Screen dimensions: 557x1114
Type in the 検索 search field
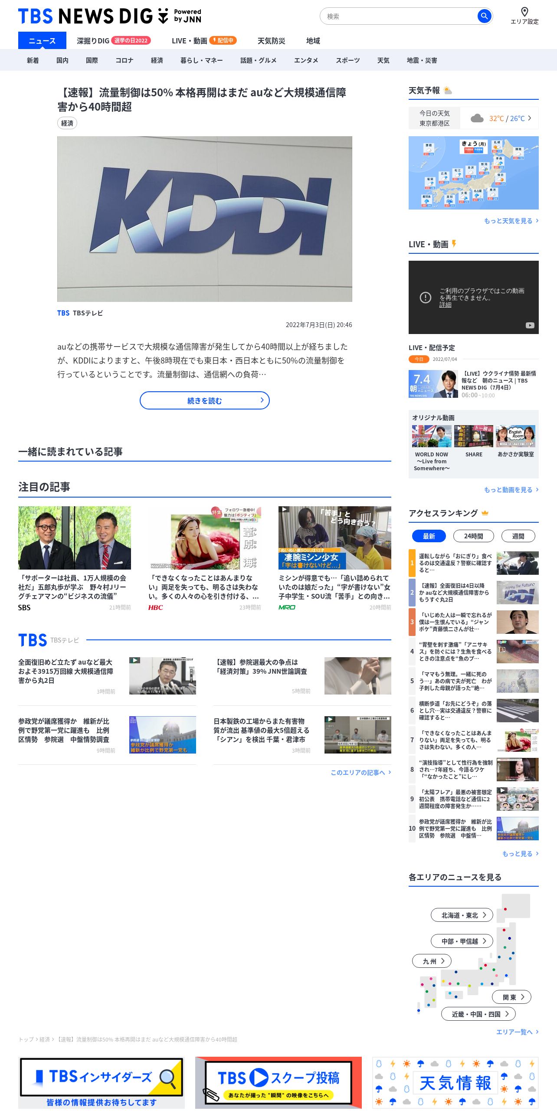point(399,16)
